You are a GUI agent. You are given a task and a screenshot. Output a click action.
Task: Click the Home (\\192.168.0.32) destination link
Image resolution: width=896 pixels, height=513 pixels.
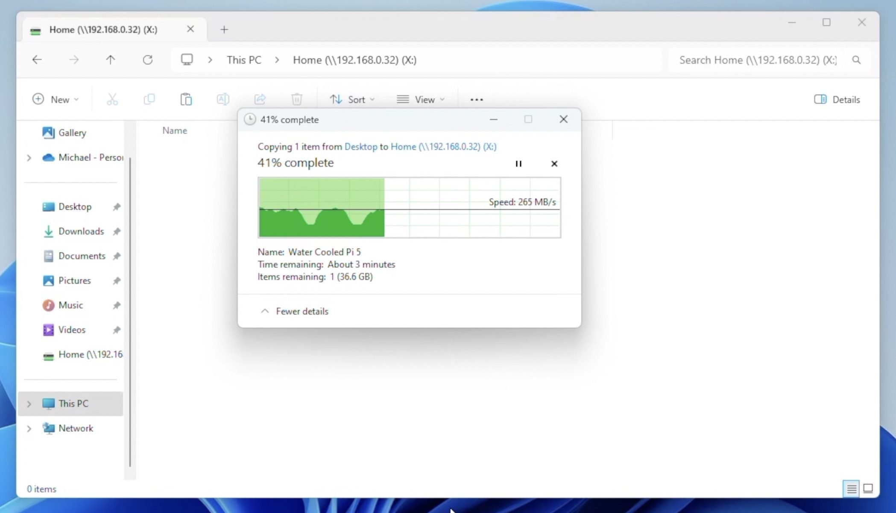tap(443, 147)
